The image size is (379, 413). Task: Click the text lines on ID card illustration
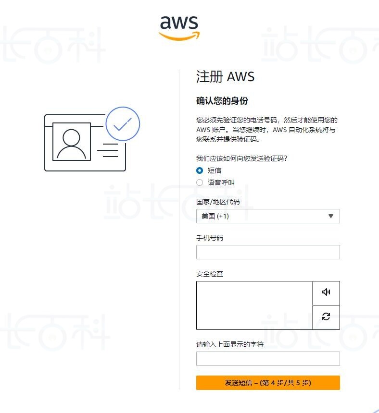(108, 150)
